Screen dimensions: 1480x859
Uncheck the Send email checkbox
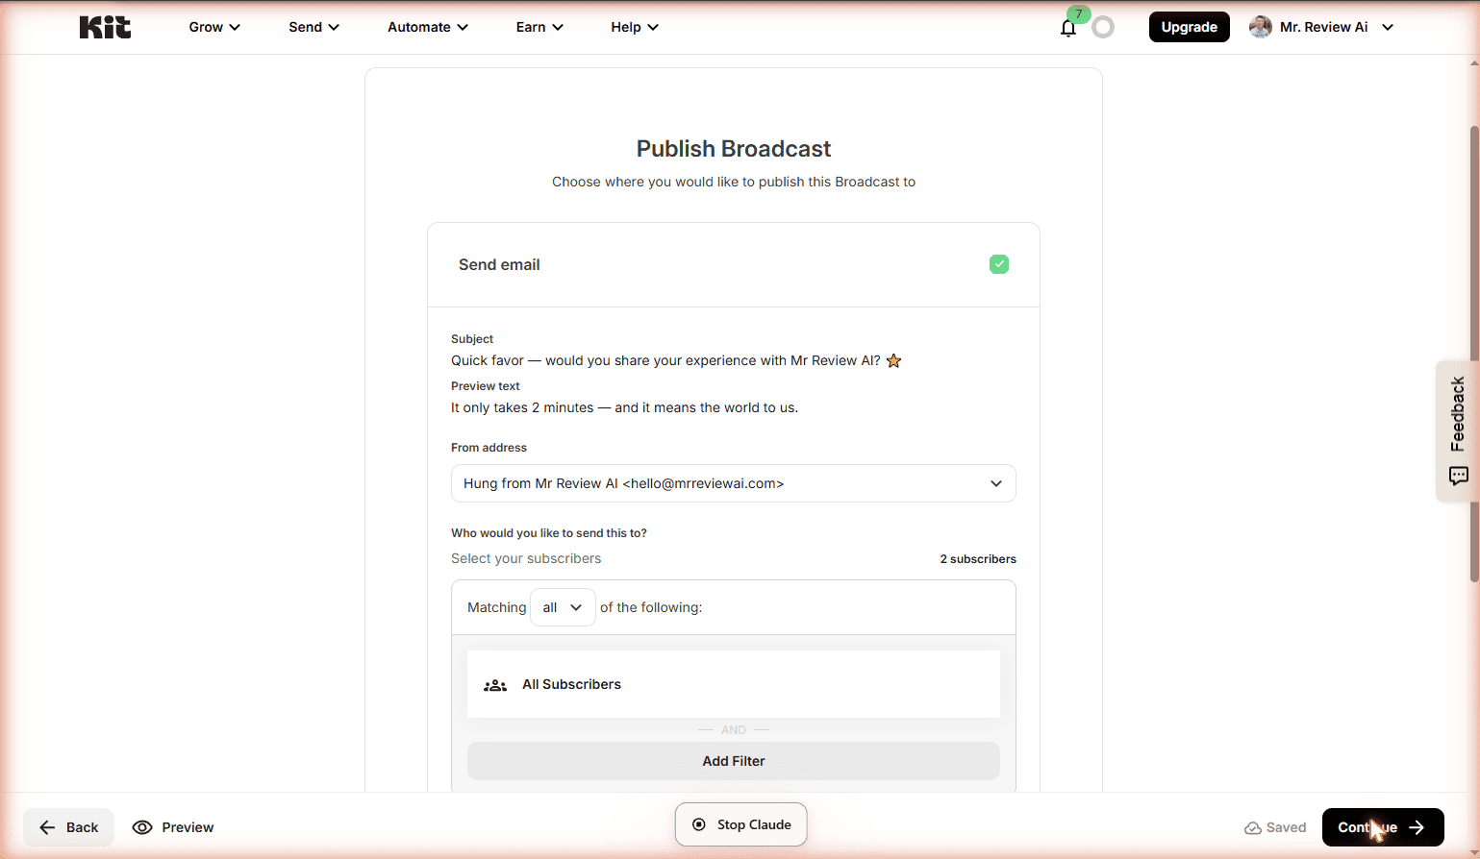[x=999, y=264]
